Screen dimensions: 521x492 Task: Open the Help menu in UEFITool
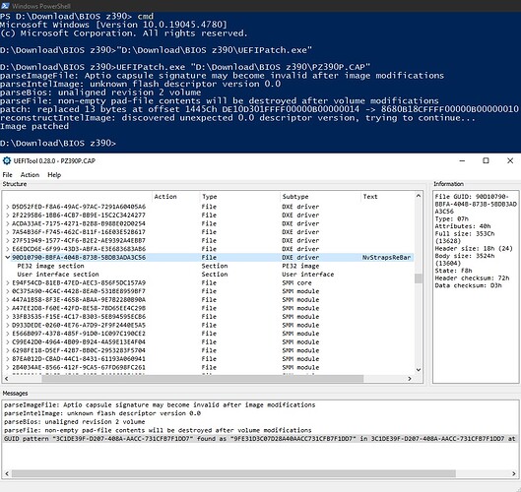click(x=54, y=174)
